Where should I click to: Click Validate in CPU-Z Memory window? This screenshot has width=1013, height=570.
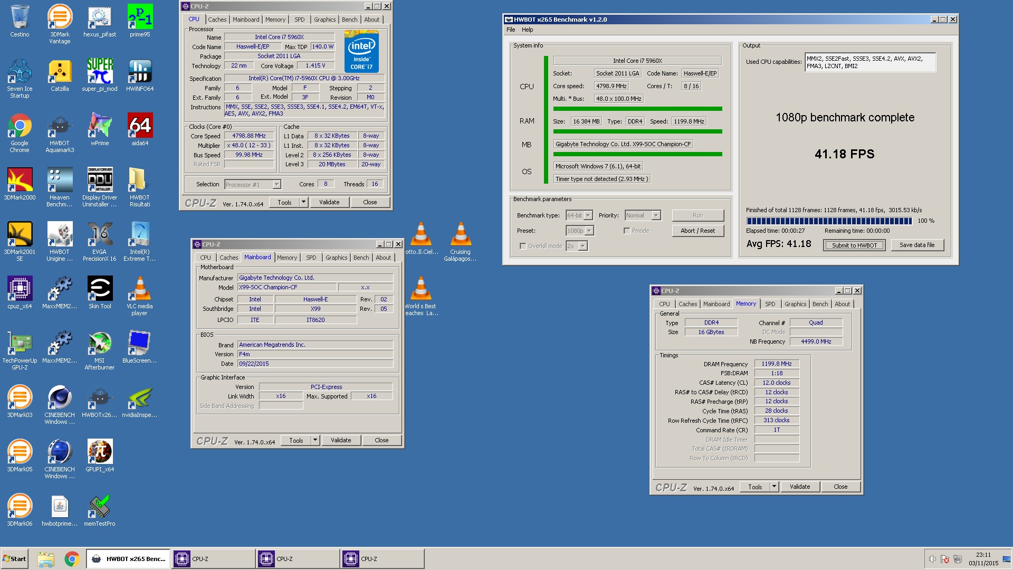coord(800,487)
